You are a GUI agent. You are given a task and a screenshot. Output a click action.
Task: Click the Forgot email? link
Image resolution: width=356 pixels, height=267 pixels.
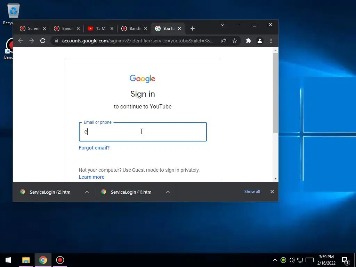tap(94, 148)
